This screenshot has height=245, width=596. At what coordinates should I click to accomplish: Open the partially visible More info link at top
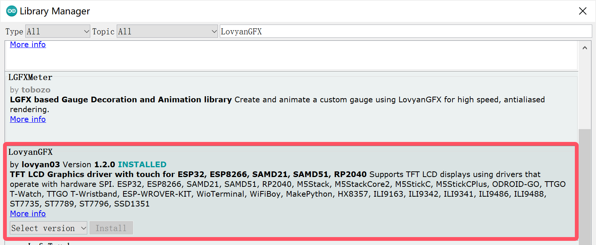click(x=28, y=45)
